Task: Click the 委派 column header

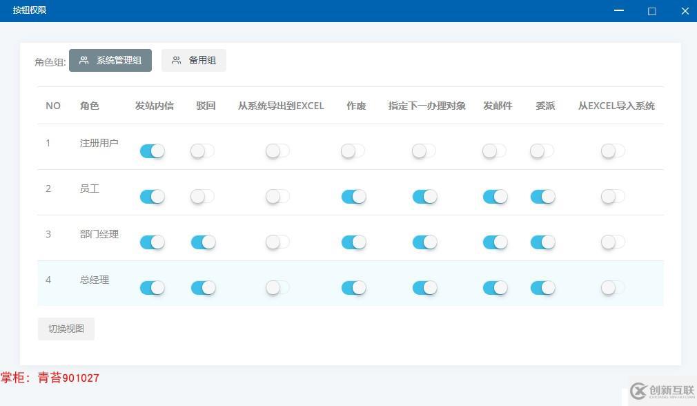Action: click(x=545, y=106)
